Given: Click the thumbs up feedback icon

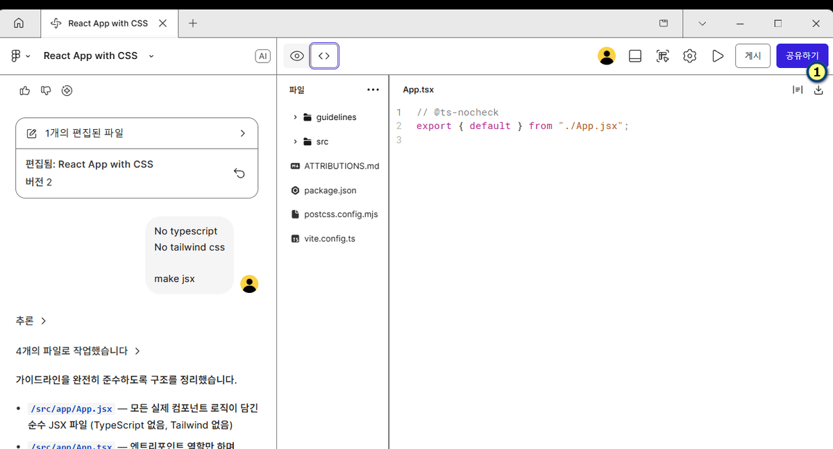Looking at the screenshot, I should point(25,90).
